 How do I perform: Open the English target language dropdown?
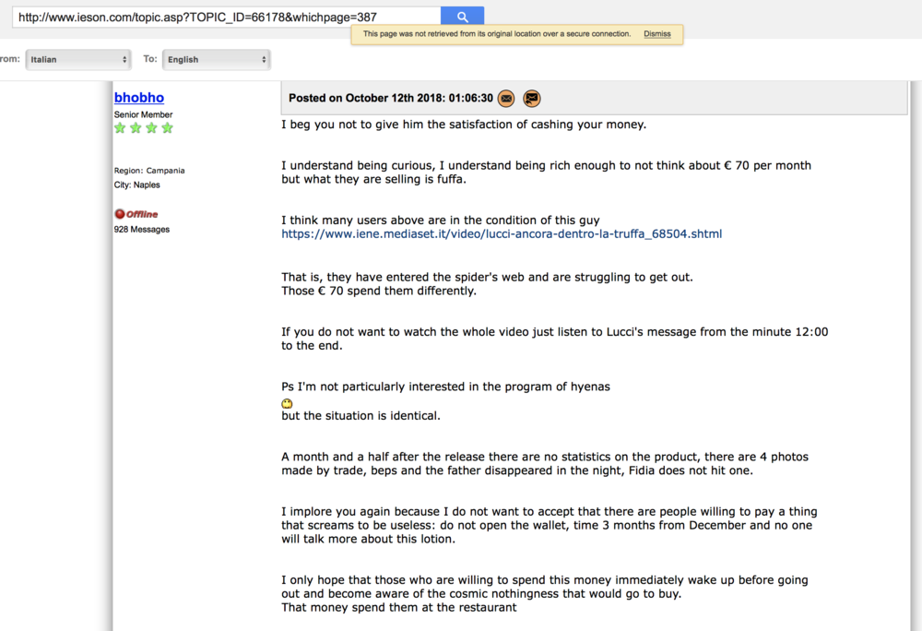216,59
